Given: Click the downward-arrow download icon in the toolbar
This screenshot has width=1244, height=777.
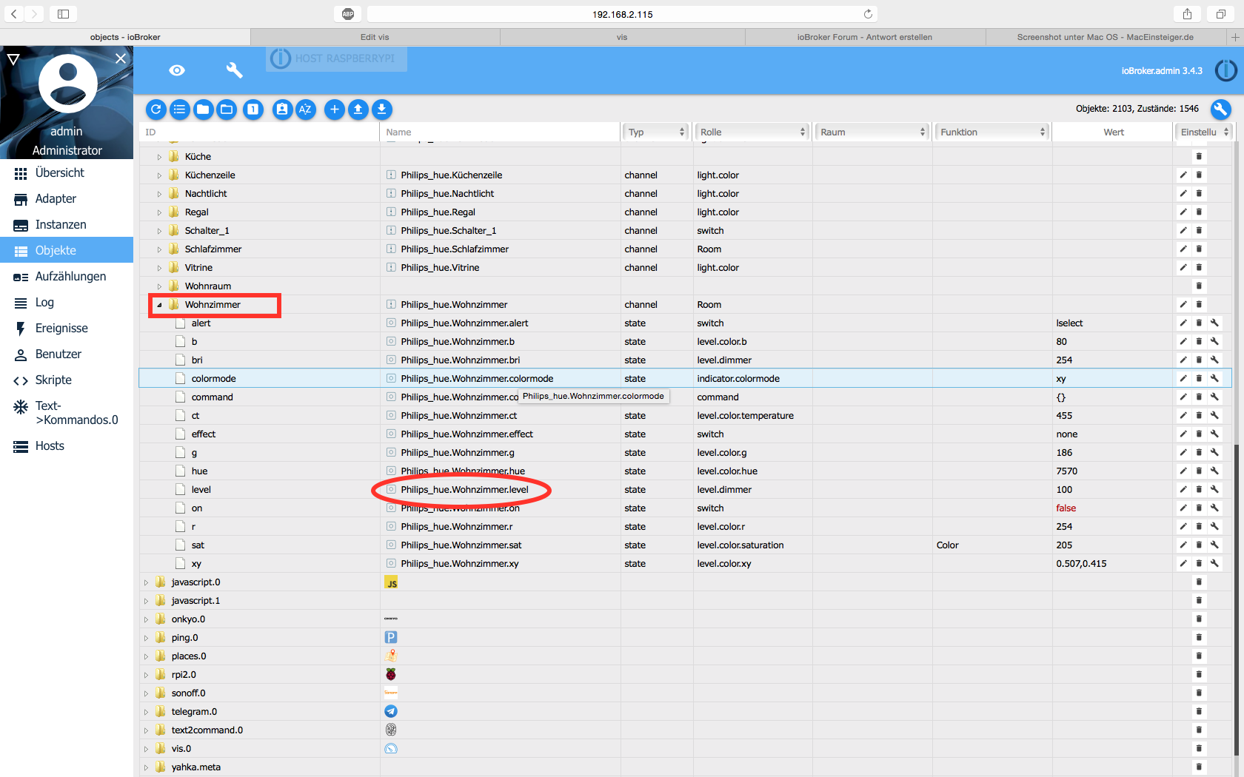Looking at the screenshot, I should pyautogui.click(x=382, y=110).
